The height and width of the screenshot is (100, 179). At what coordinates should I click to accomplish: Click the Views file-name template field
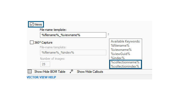[73, 35]
